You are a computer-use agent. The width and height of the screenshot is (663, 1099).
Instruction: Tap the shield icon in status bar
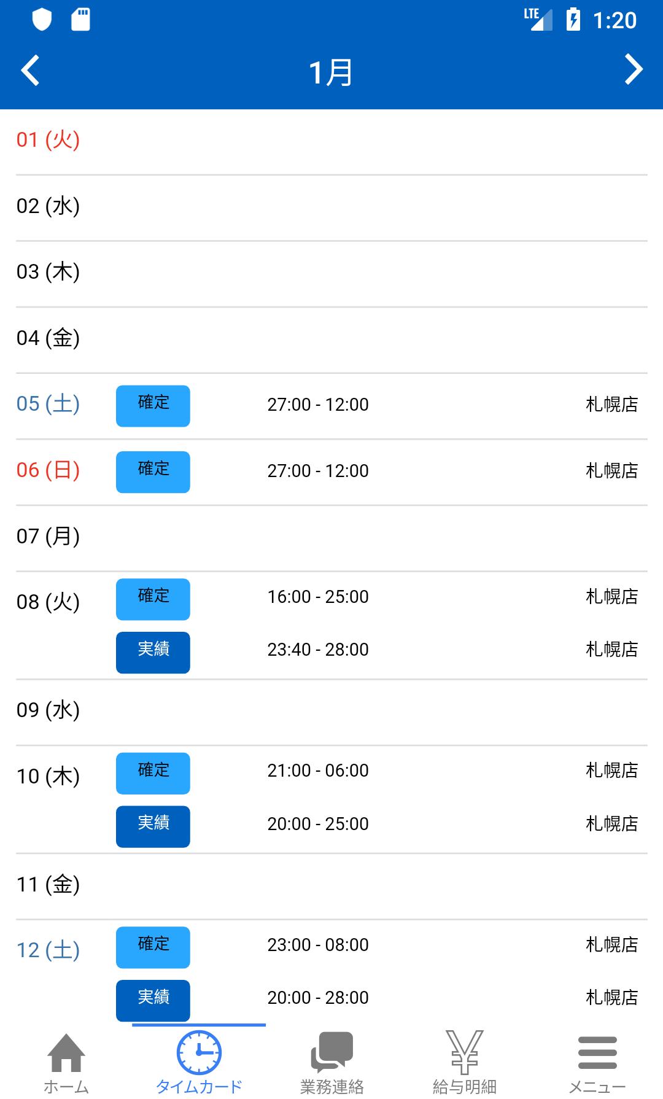[x=42, y=19]
